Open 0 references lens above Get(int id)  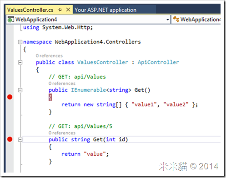tap(62, 133)
